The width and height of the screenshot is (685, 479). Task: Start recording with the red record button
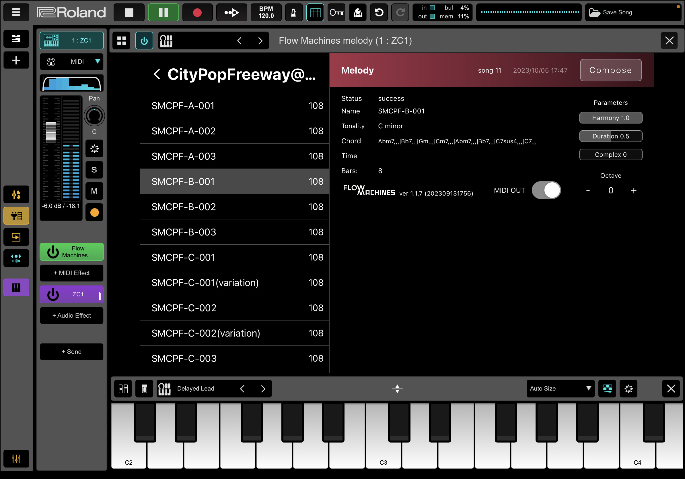click(x=197, y=12)
